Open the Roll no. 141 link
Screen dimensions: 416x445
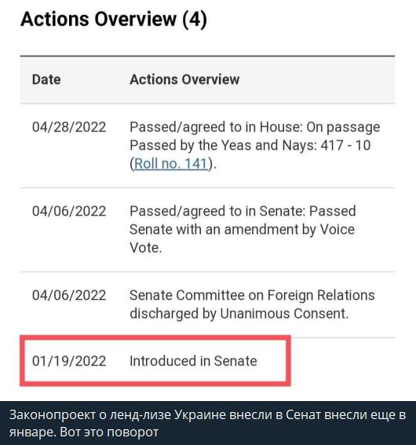171,164
